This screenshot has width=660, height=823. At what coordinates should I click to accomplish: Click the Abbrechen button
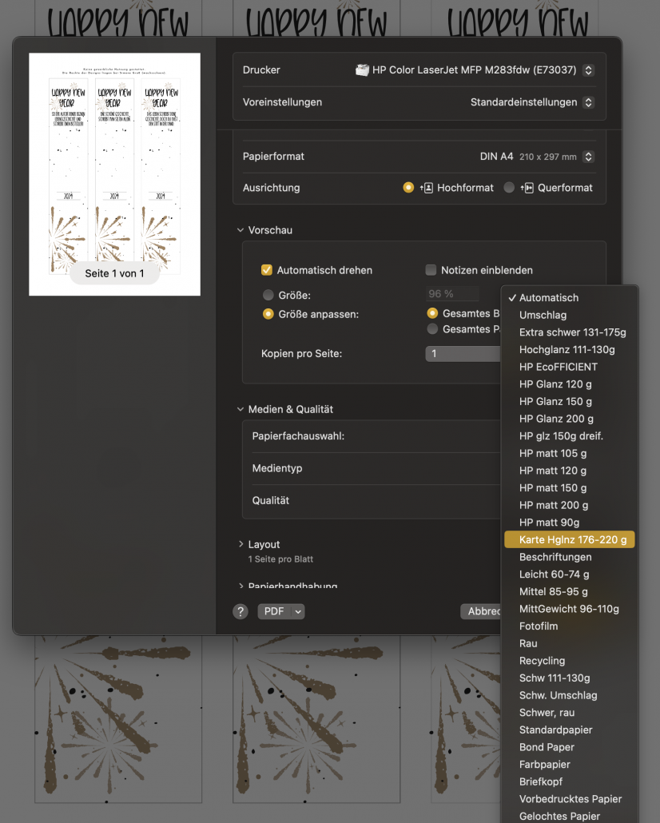[481, 611]
